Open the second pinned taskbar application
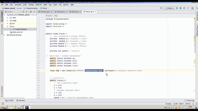198x111 pixels. click(x=19, y=108)
